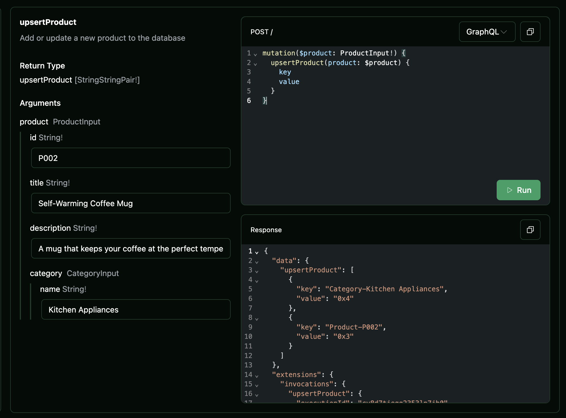Collapse the Category-Kitchen Appliances result object
Screen dimensions: 566x418
pyautogui.click(x=257, y=281)
